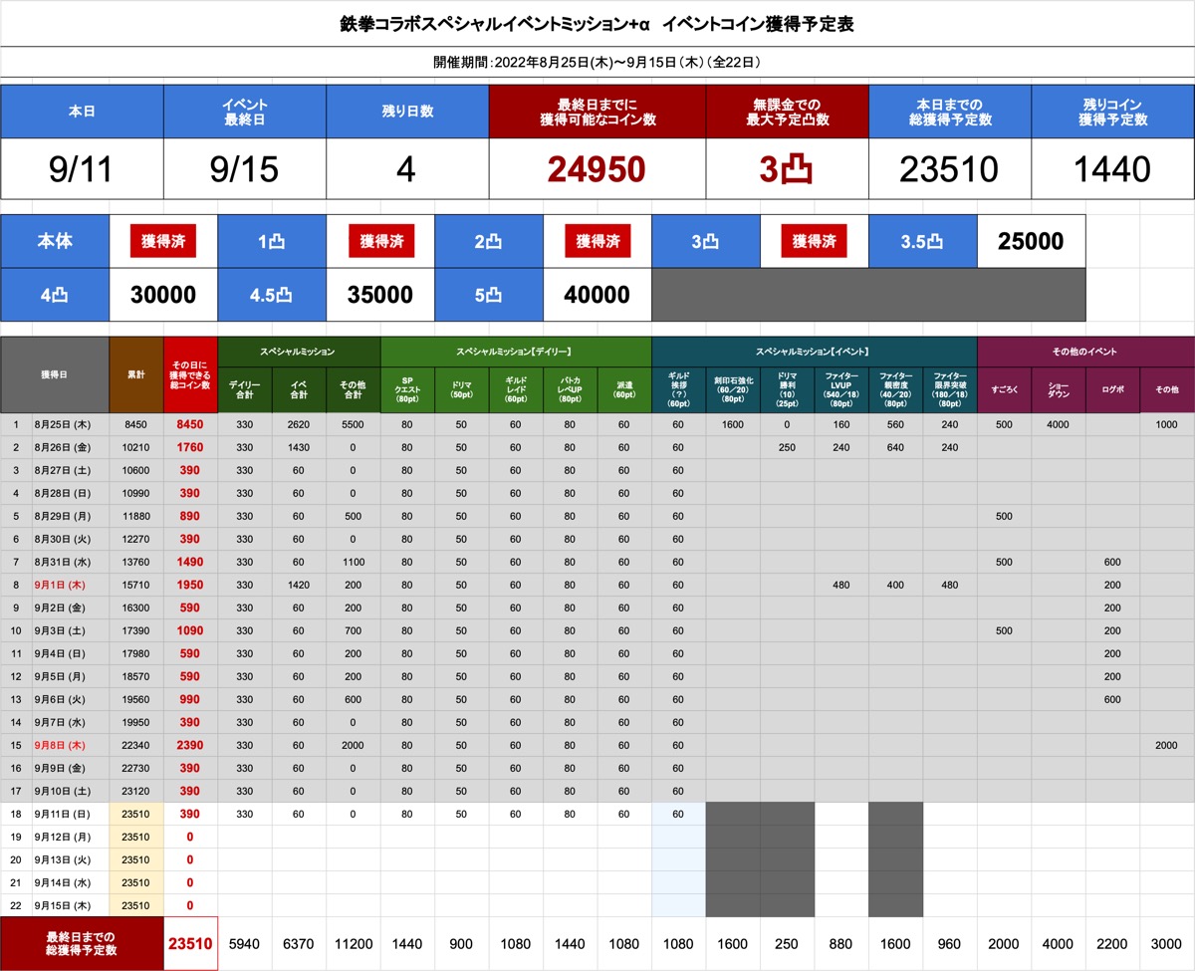Image resolution: width=1195 pixels, height=971 pixels.
Task: Select the 9/11 today date cell
Action: [x=82, y=168]
